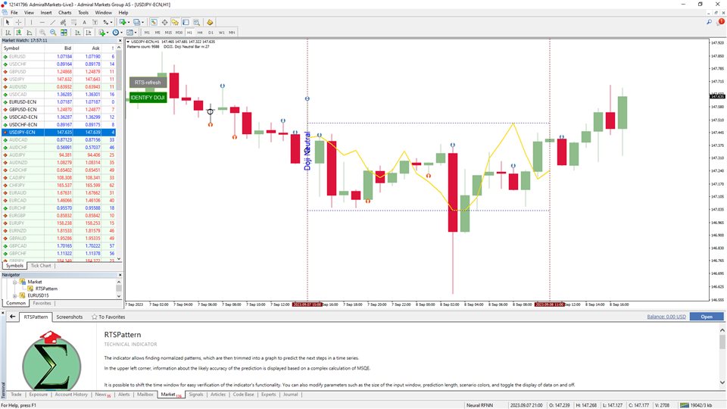Open the new chart dropdown arrow

coord(129,22)
